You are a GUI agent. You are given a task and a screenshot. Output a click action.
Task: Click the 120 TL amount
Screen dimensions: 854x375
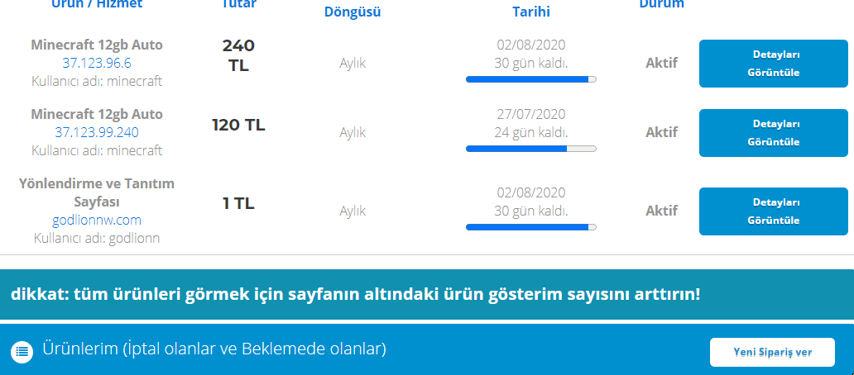click(238, 125)
